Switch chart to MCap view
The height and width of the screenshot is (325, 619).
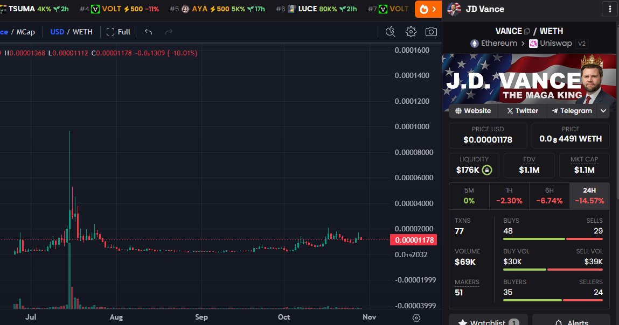(x=26, y=32)
